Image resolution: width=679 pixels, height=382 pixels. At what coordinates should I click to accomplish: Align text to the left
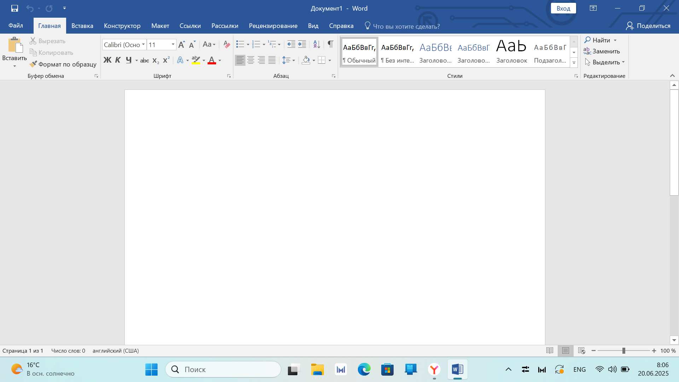[240, 60]
